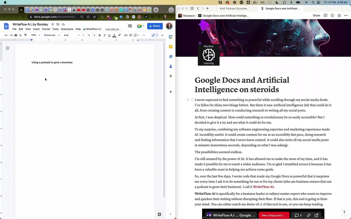Open the Tools menu in Google Docs
The width and height of the screenshot is (351, 219).
pos(55,29)
